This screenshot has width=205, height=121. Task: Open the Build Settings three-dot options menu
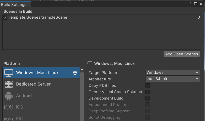[190, 4]
